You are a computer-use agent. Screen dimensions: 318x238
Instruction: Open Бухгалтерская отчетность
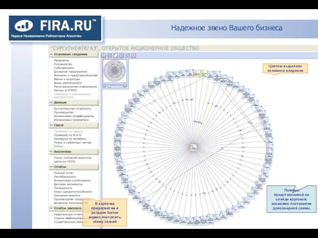[73, 109]
